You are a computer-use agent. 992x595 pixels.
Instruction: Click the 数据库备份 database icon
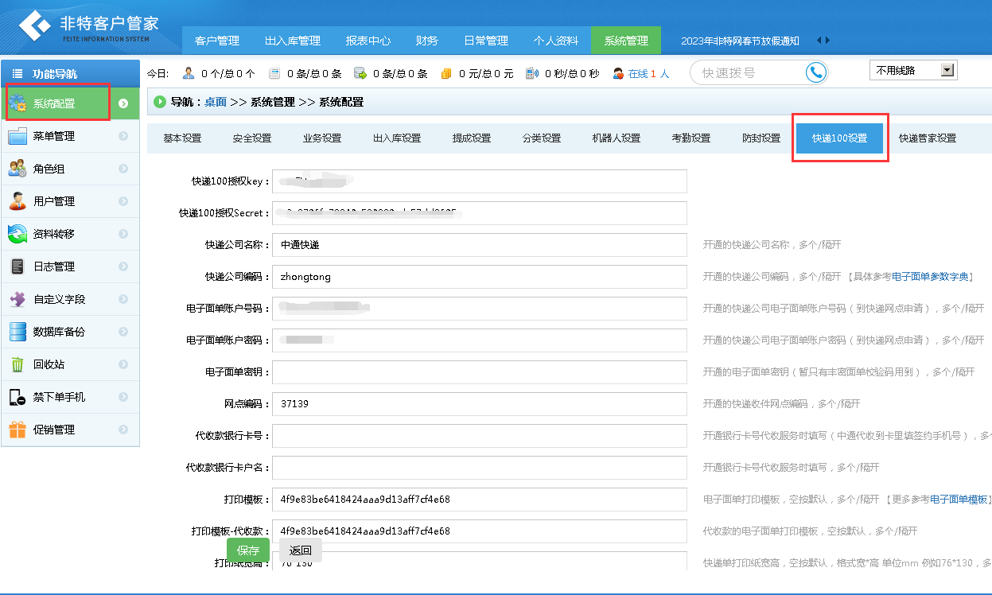coord(18,332)
